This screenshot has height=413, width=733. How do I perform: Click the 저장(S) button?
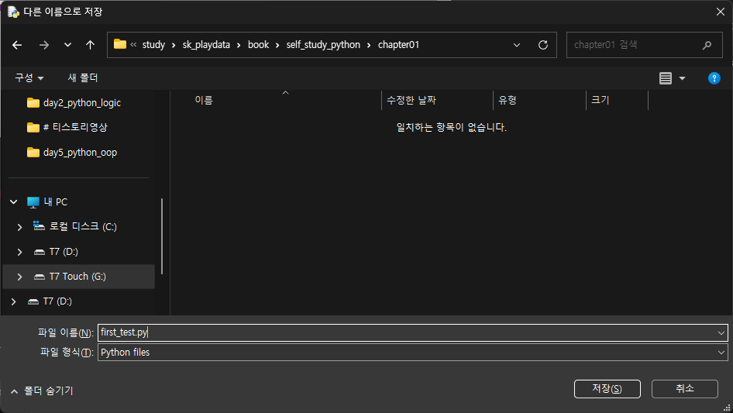607,389
